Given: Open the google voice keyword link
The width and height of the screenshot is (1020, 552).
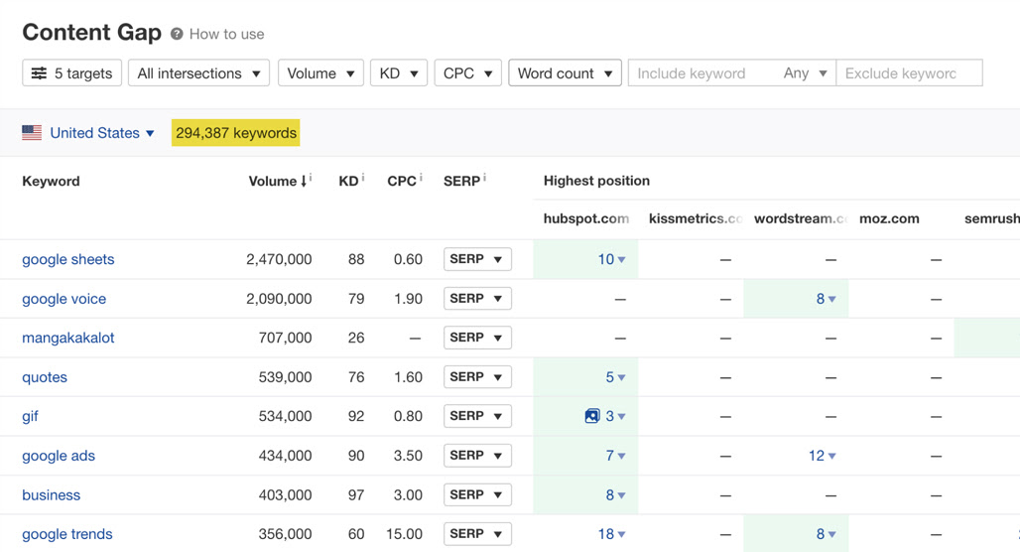Looking at the screenshot, I should point(64,299).
